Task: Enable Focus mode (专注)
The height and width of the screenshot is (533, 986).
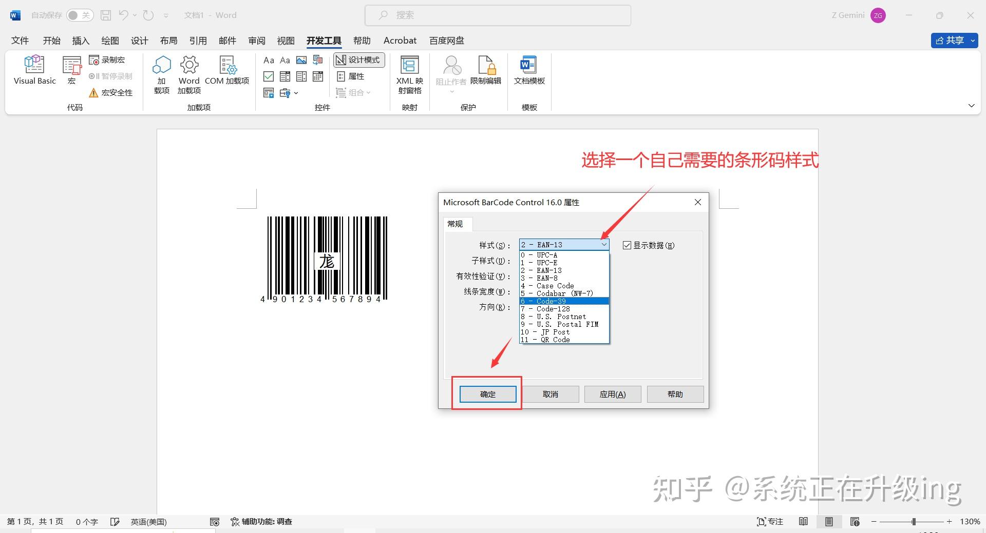Action: click(x=770, y=522)
